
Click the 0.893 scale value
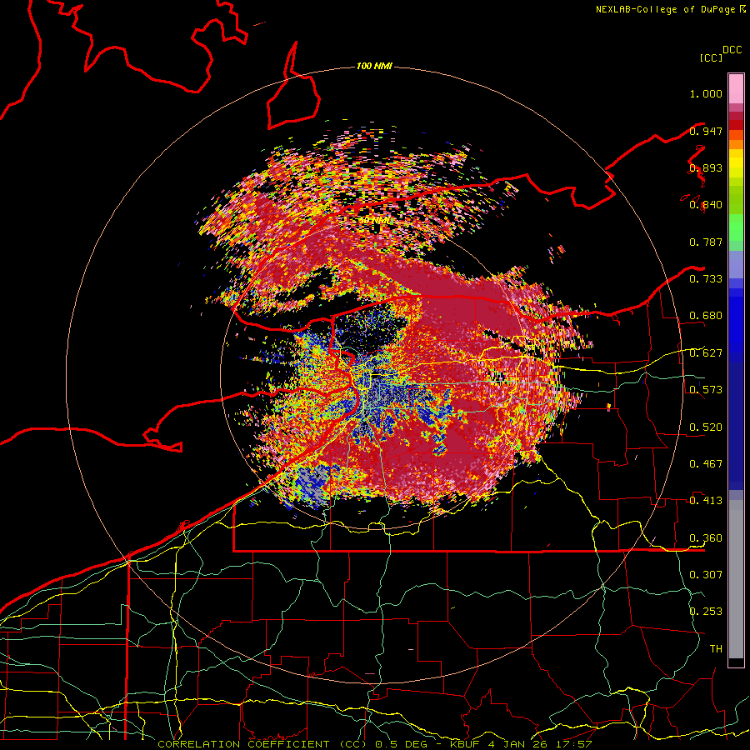(x=706, y=167)
